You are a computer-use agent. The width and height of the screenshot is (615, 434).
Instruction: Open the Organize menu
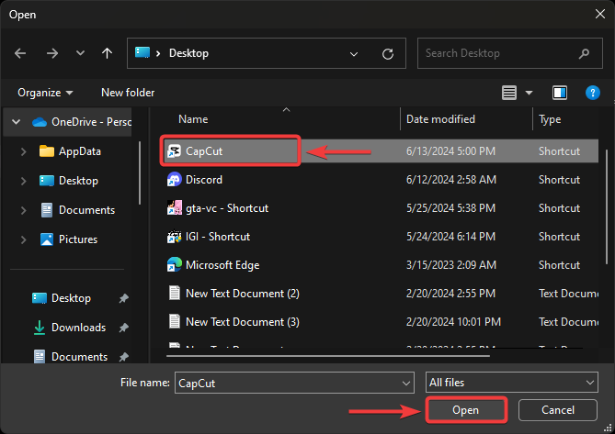click(x=45, y=93)
